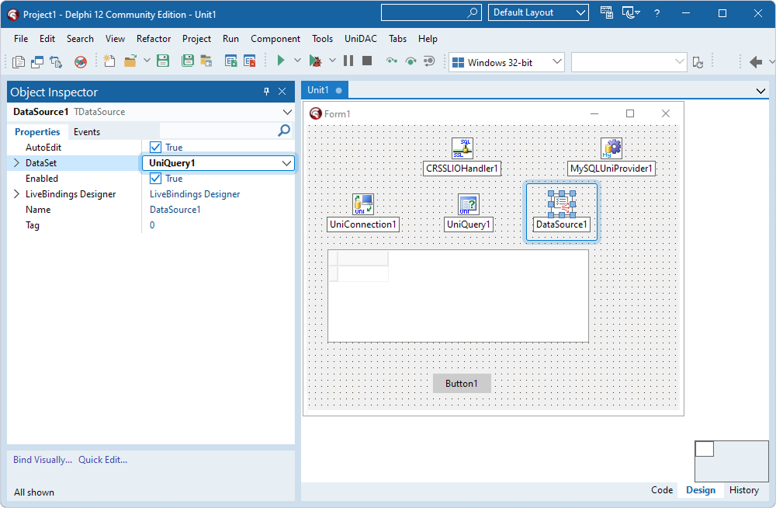Close the Object Inspector panel

282,91
